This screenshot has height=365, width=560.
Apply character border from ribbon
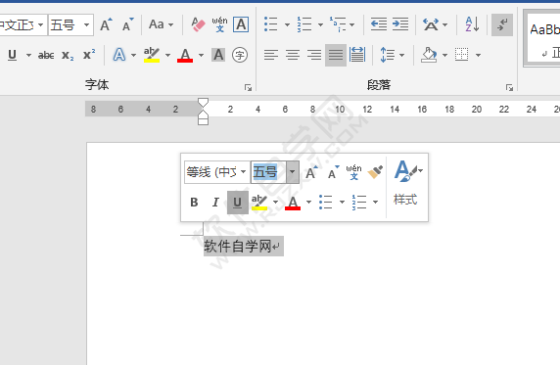(x=241, y=24)
